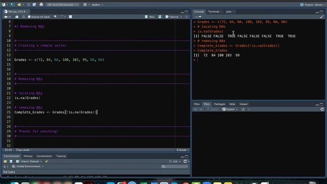This screenshot has width=327, height=184.
Task: Go back to previous source location
Action: [x=6, y=17]
